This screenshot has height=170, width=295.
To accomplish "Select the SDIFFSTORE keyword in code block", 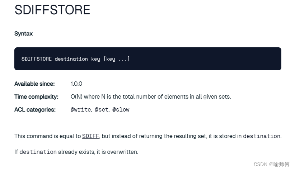I will [37, 59].
